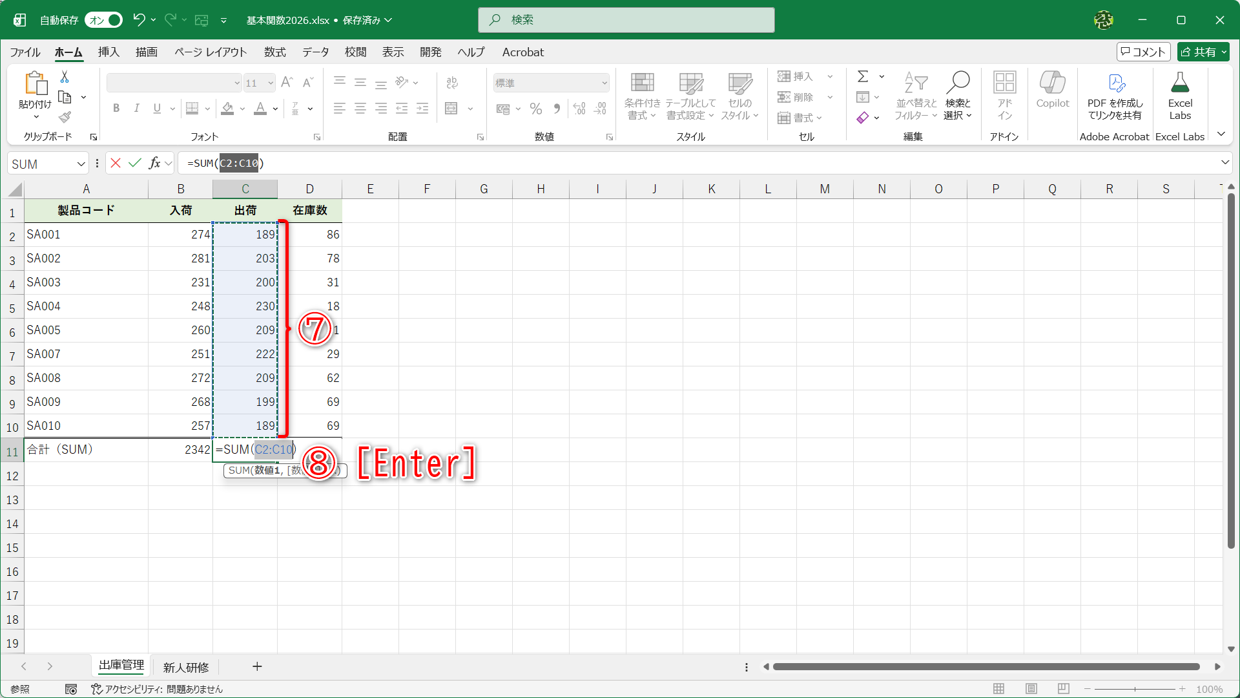Open the 数式 ribbon tab
Viewport: 1240px width, 698px height.
(274, 52)
